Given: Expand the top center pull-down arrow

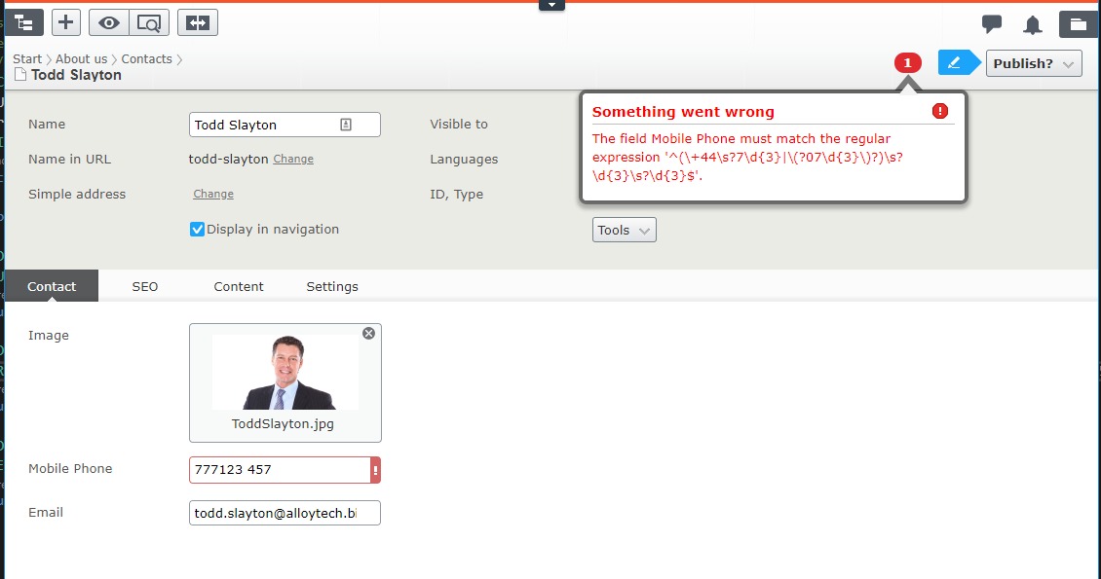Looking at the screenshot, I should (551, 5).
